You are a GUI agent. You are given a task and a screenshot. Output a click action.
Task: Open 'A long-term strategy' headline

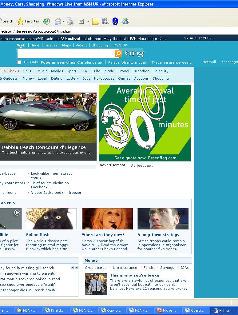pos(158,235)
